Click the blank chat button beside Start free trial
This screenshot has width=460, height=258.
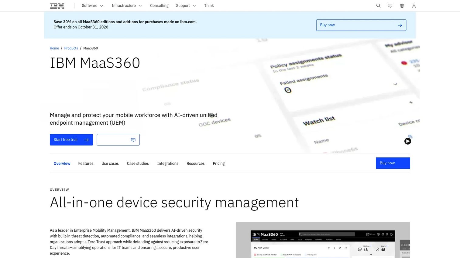click(118, 140)
